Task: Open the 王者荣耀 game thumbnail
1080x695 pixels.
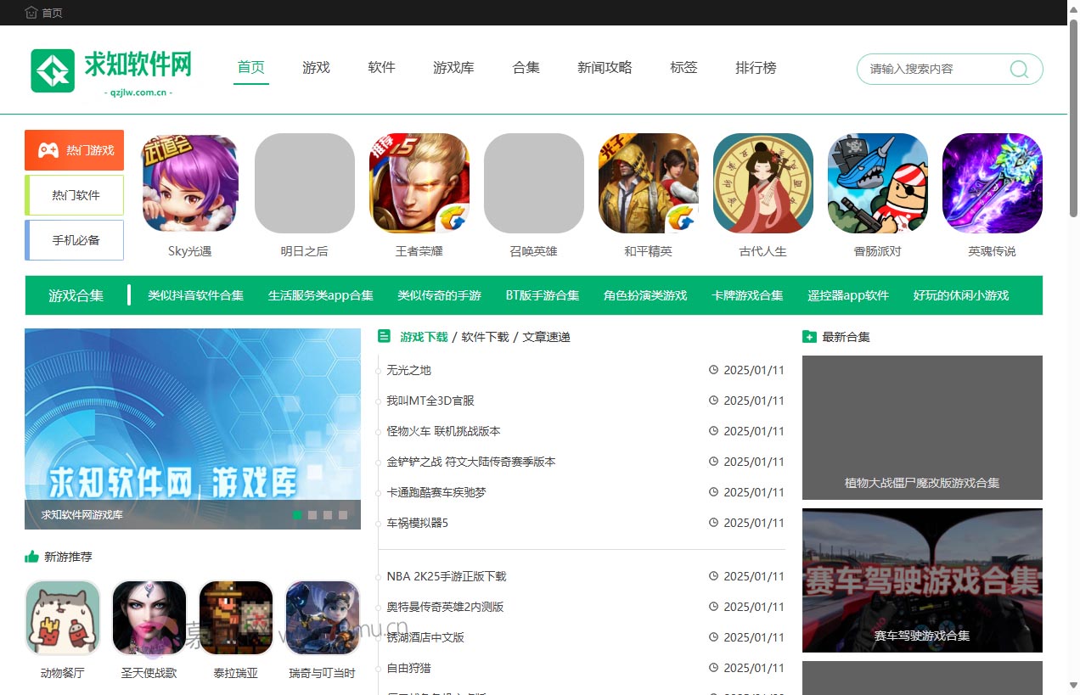Action: 419,182
